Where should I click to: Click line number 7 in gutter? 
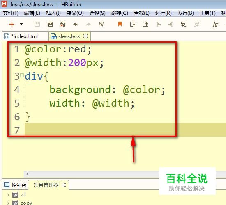(17, 130)
